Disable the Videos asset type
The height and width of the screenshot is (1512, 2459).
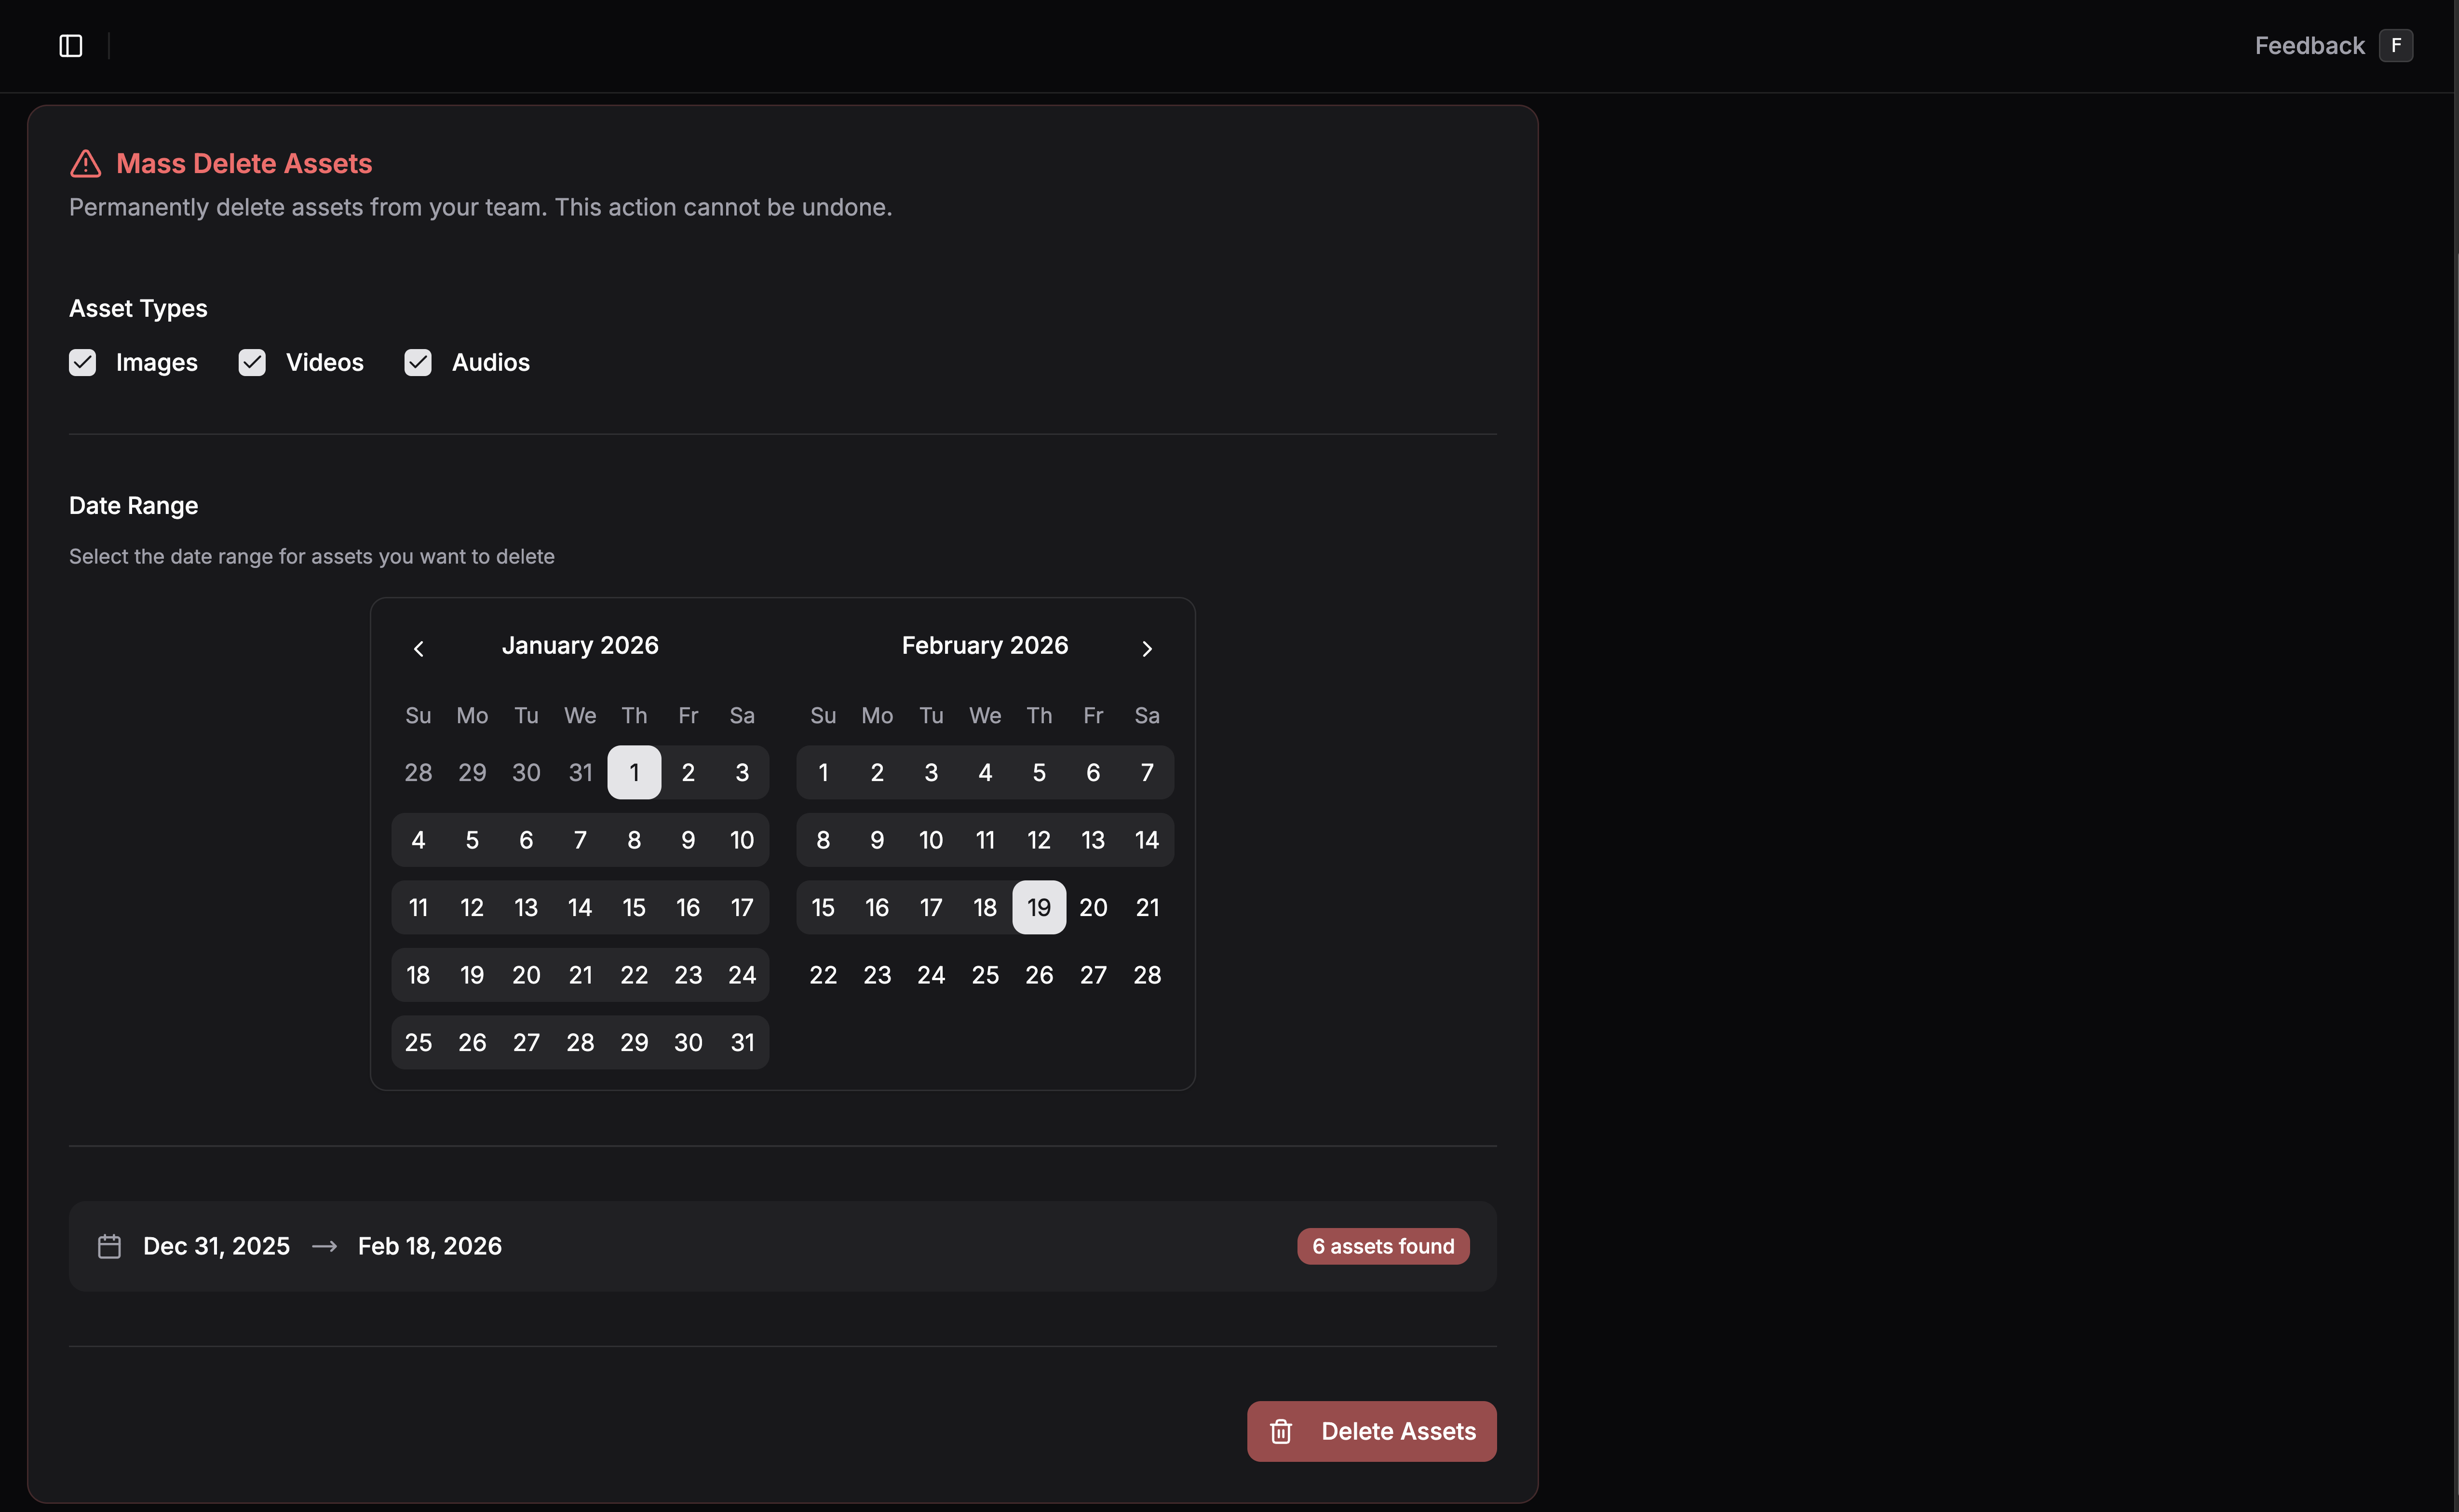point(251,362)
